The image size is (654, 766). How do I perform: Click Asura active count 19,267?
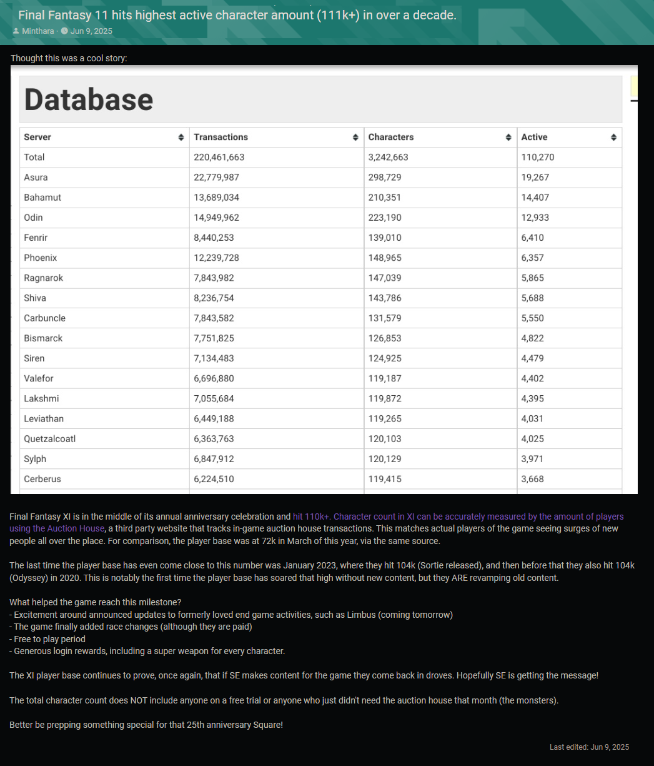(x=535, y=177)
